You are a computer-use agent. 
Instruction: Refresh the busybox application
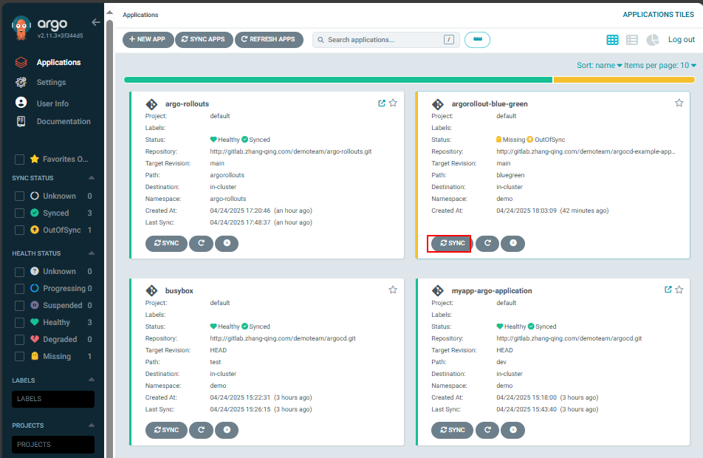pyautogui.click(x=202, y=430)
